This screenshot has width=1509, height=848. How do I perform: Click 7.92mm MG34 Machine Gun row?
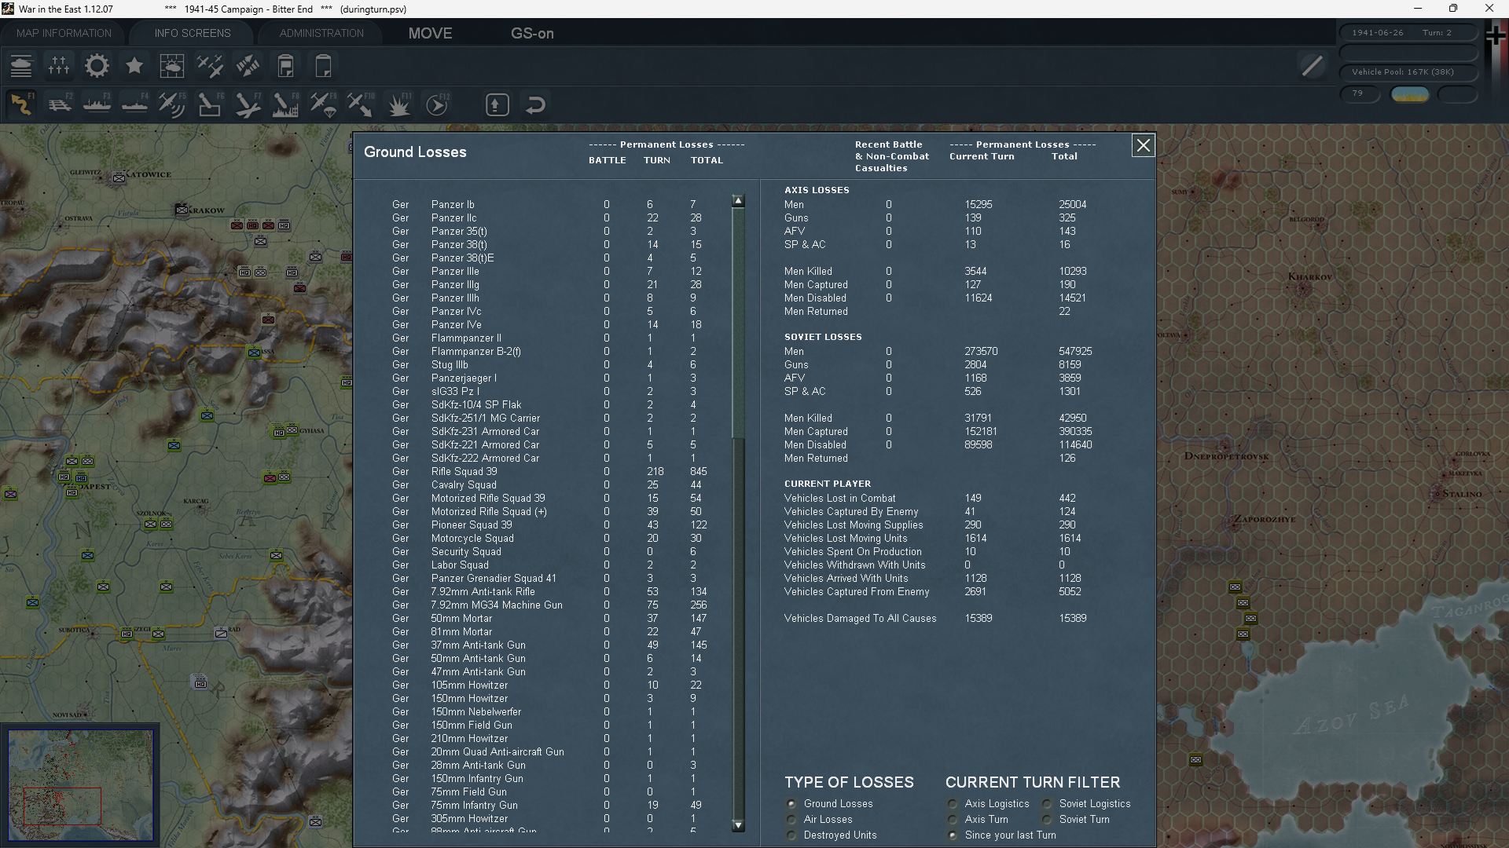point(549,605)
